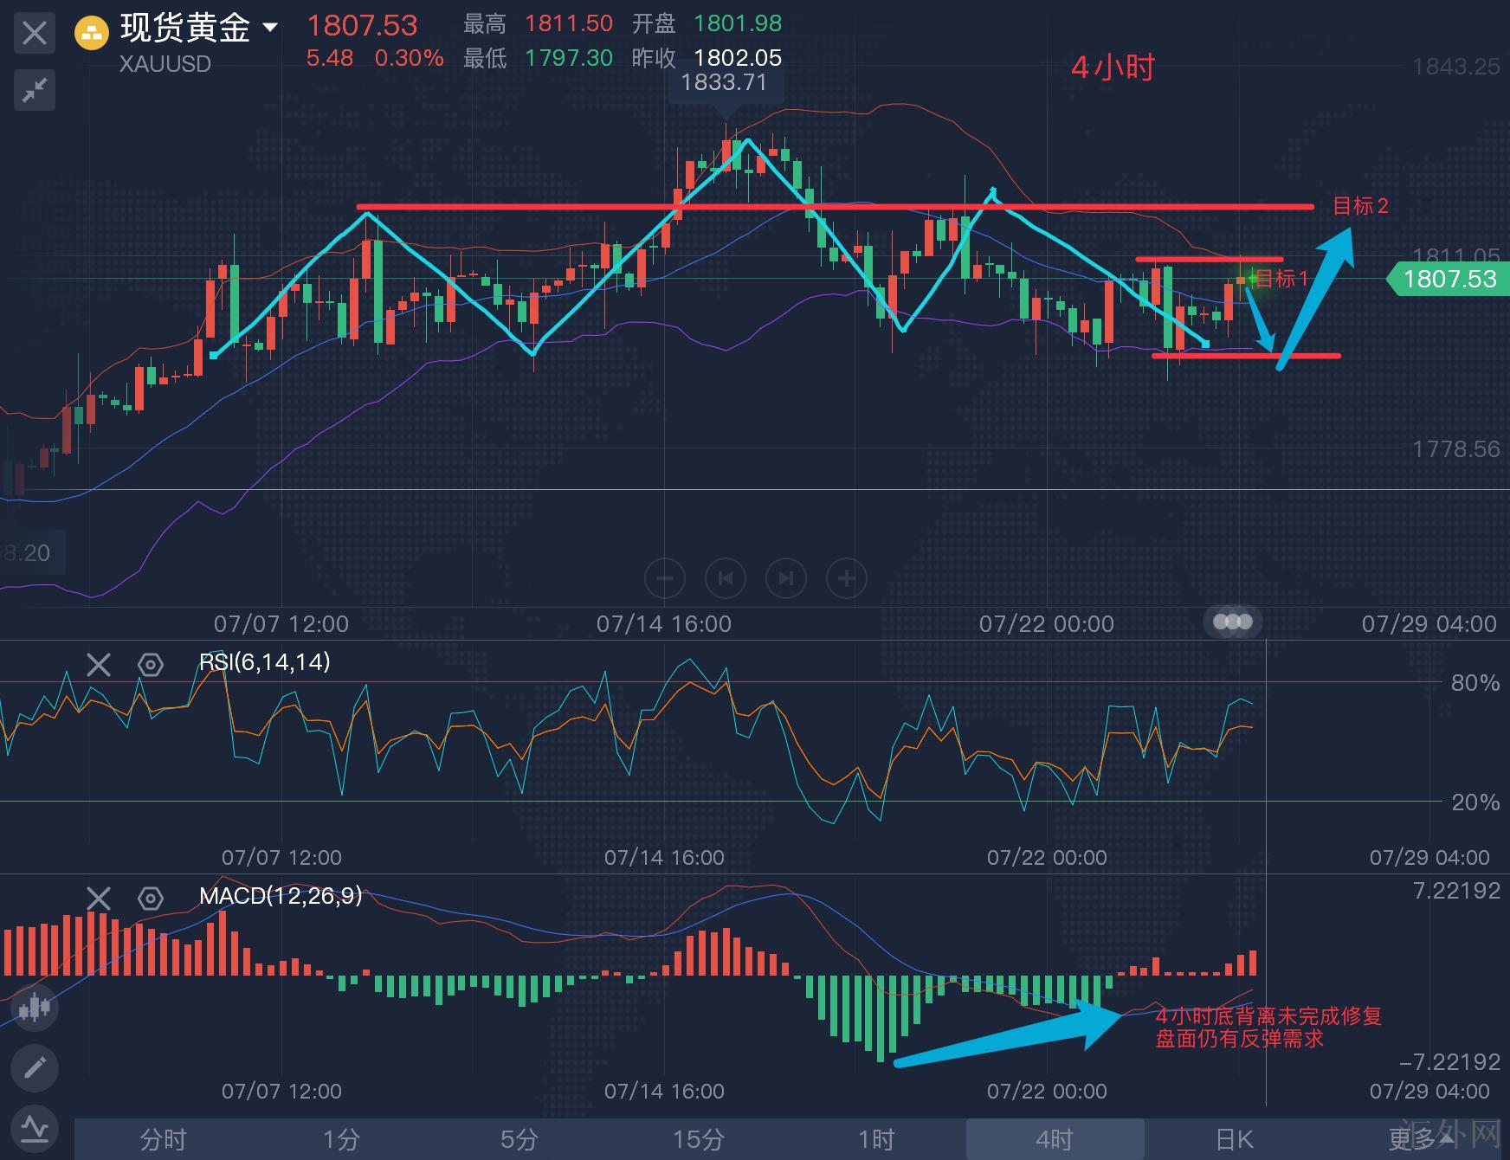Select the 日K daily timeframe tab
The height and width of the screenshot is (1160, 1510).
point(1234,1139)
